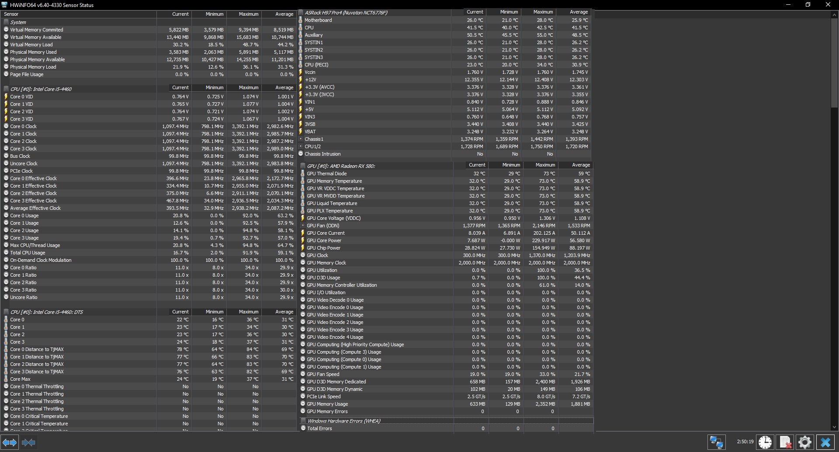Click the elapsed time 2:50:19 readout
Image resolution: width=839 pixels, height=452 pixels.
(745, 442)
